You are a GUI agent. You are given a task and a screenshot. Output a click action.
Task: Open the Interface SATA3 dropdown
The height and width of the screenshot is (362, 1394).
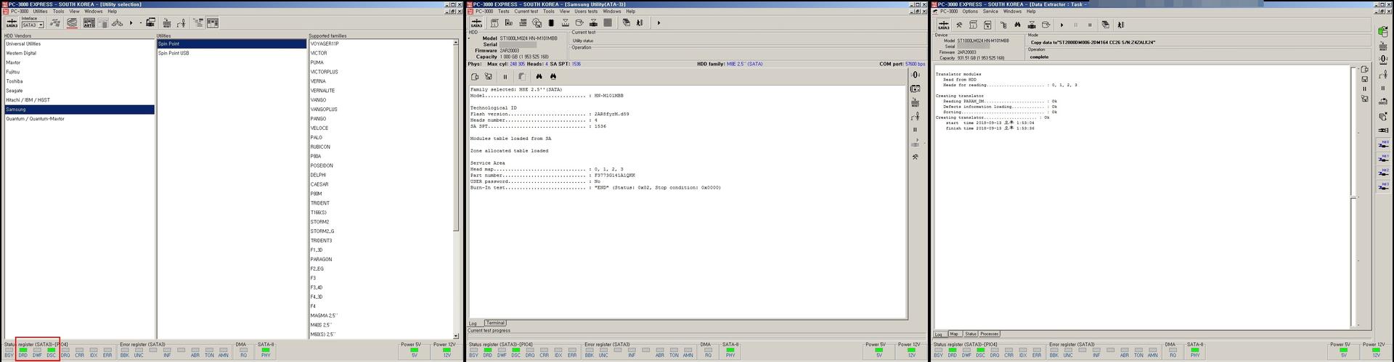point(41,25)
